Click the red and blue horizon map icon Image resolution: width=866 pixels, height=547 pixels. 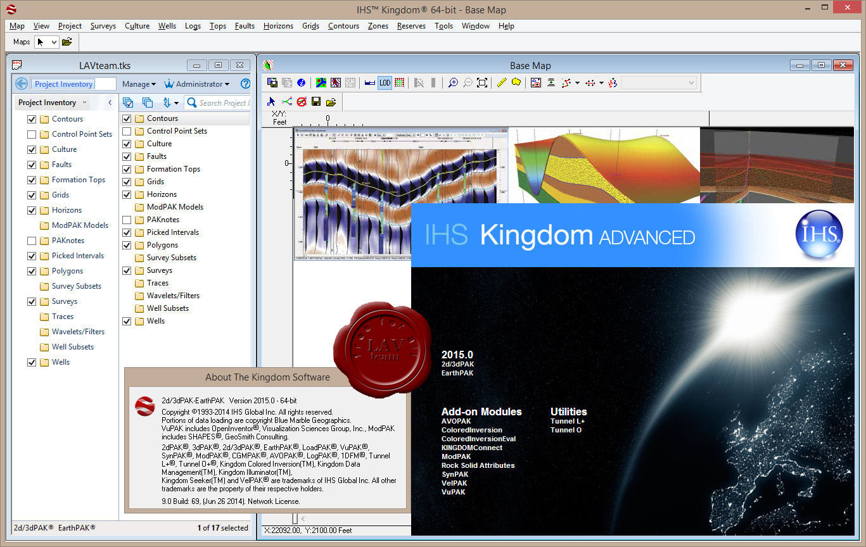coord(336,83)
